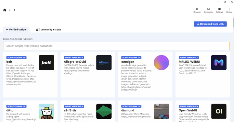Click the bolt description text

[x=21, y=75]
